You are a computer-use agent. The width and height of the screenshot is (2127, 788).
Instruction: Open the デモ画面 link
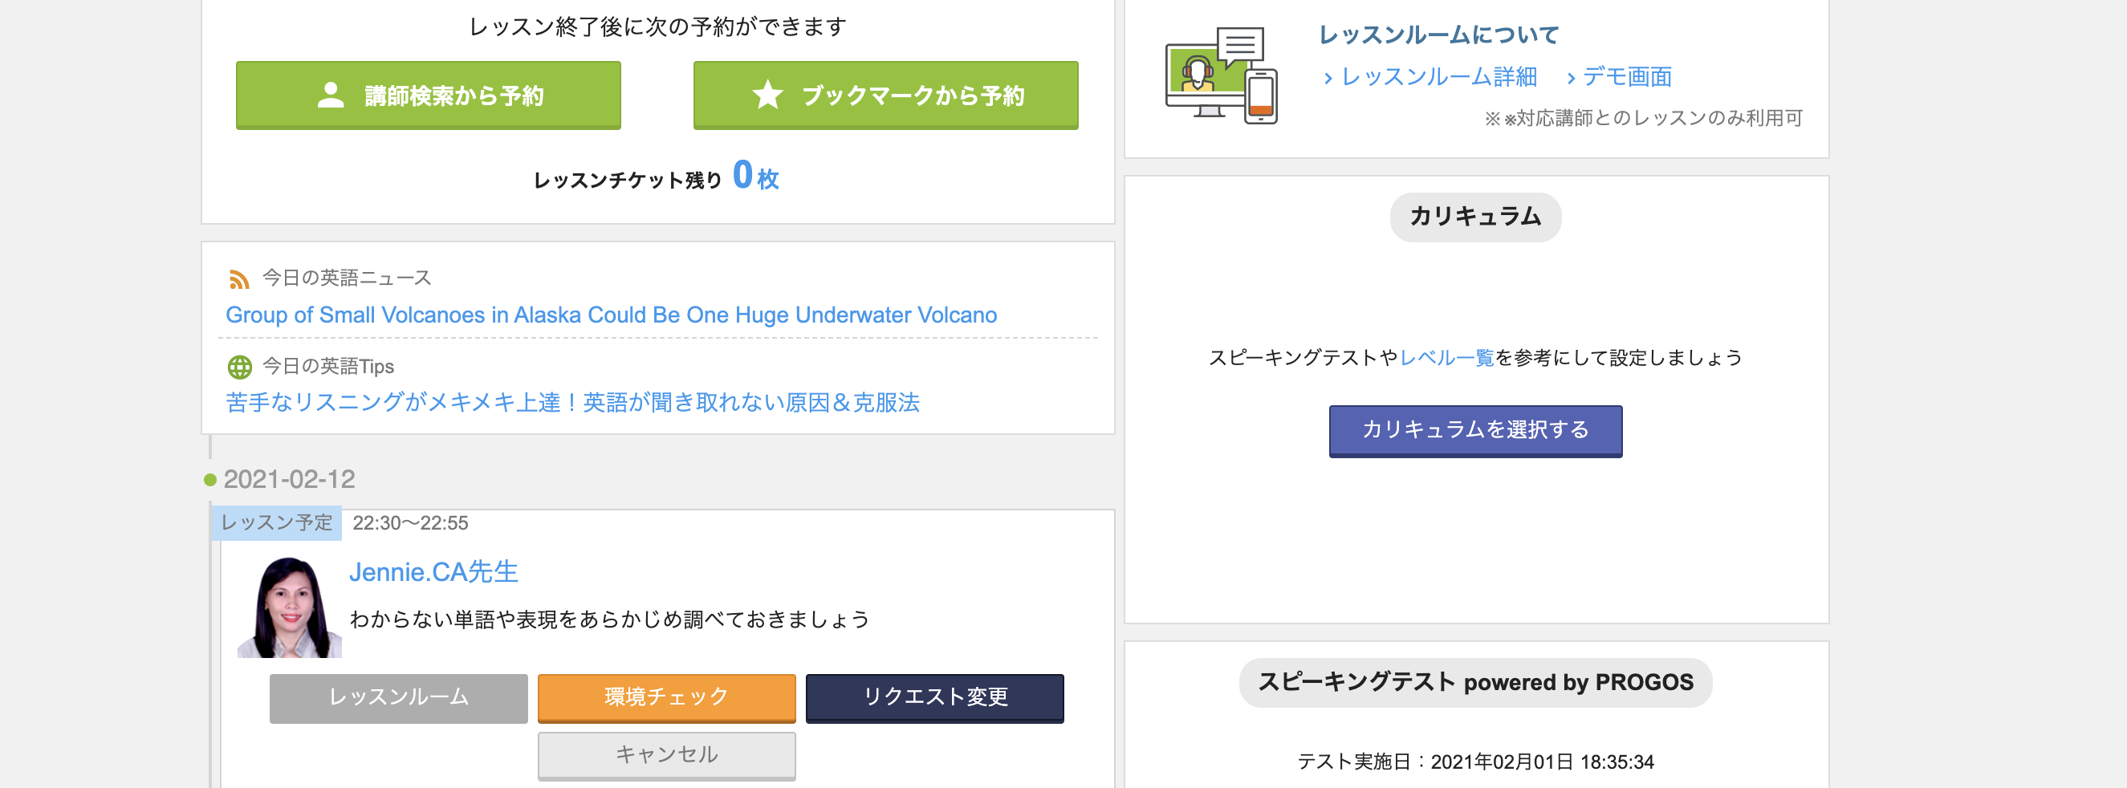tap(1626, 77)
